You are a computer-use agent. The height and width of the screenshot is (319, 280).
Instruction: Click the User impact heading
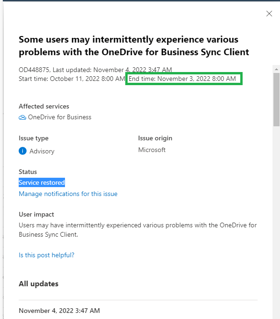(36, 214)
